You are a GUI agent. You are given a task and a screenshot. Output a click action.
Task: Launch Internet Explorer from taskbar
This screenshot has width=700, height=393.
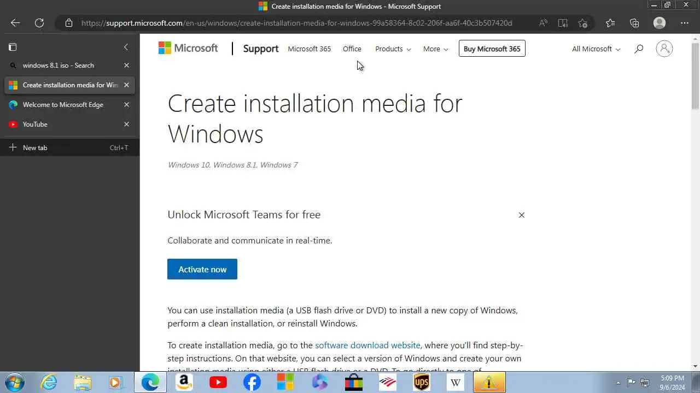coord(49,382)
